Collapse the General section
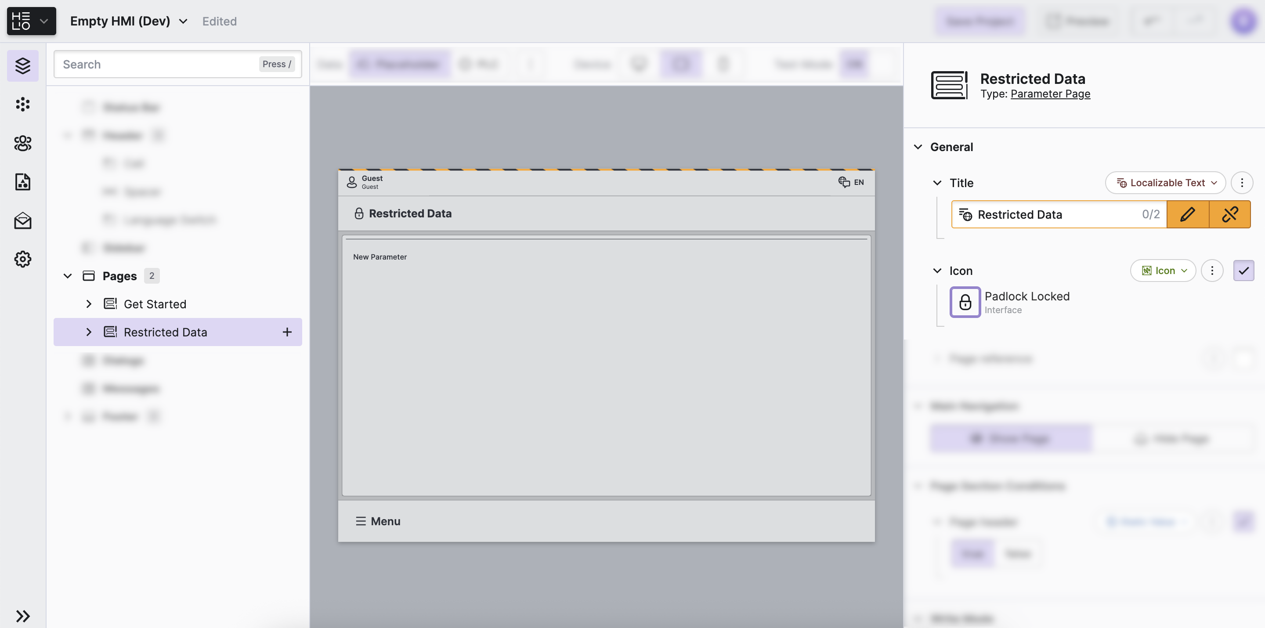 point(917,147)
